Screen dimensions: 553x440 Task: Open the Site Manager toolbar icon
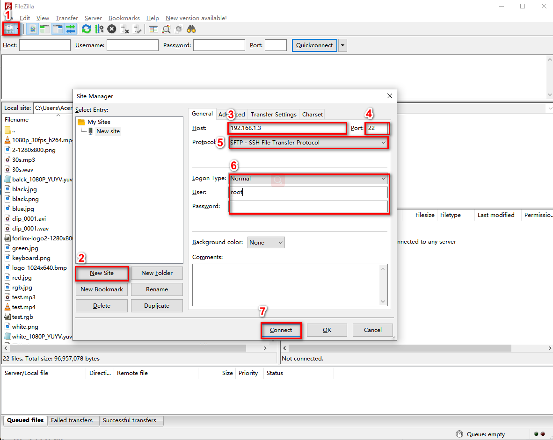coord(8,29)
